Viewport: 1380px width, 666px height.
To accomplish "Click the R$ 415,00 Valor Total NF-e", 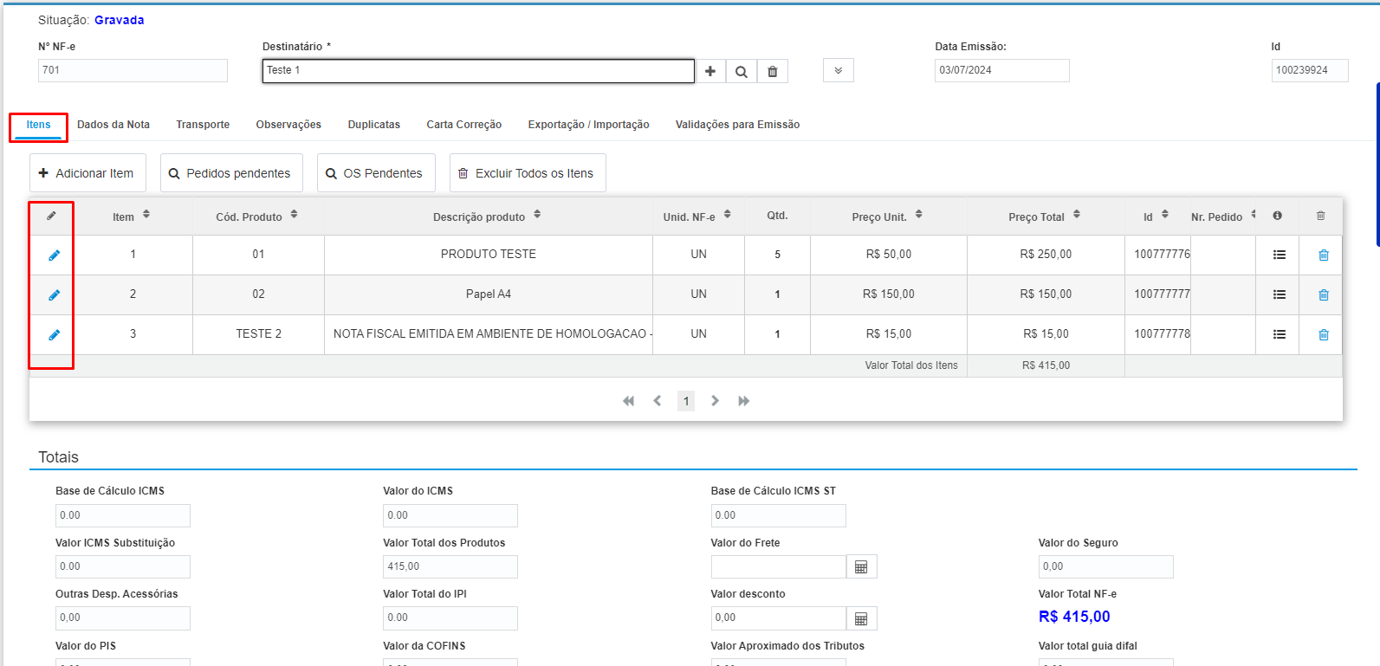I will coord(1074,617).
